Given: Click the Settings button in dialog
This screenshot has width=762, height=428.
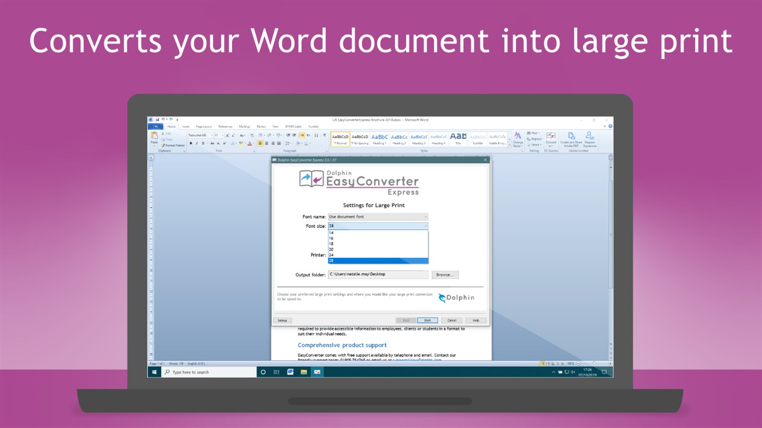Looking at the screenshot, I should 282,320.
